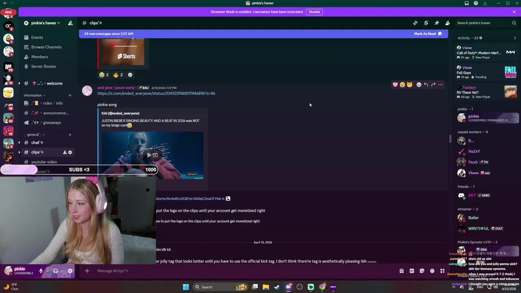Open add reaction picker in message toolbar
The image size is (521, 293).
click(x=419, y=85)
